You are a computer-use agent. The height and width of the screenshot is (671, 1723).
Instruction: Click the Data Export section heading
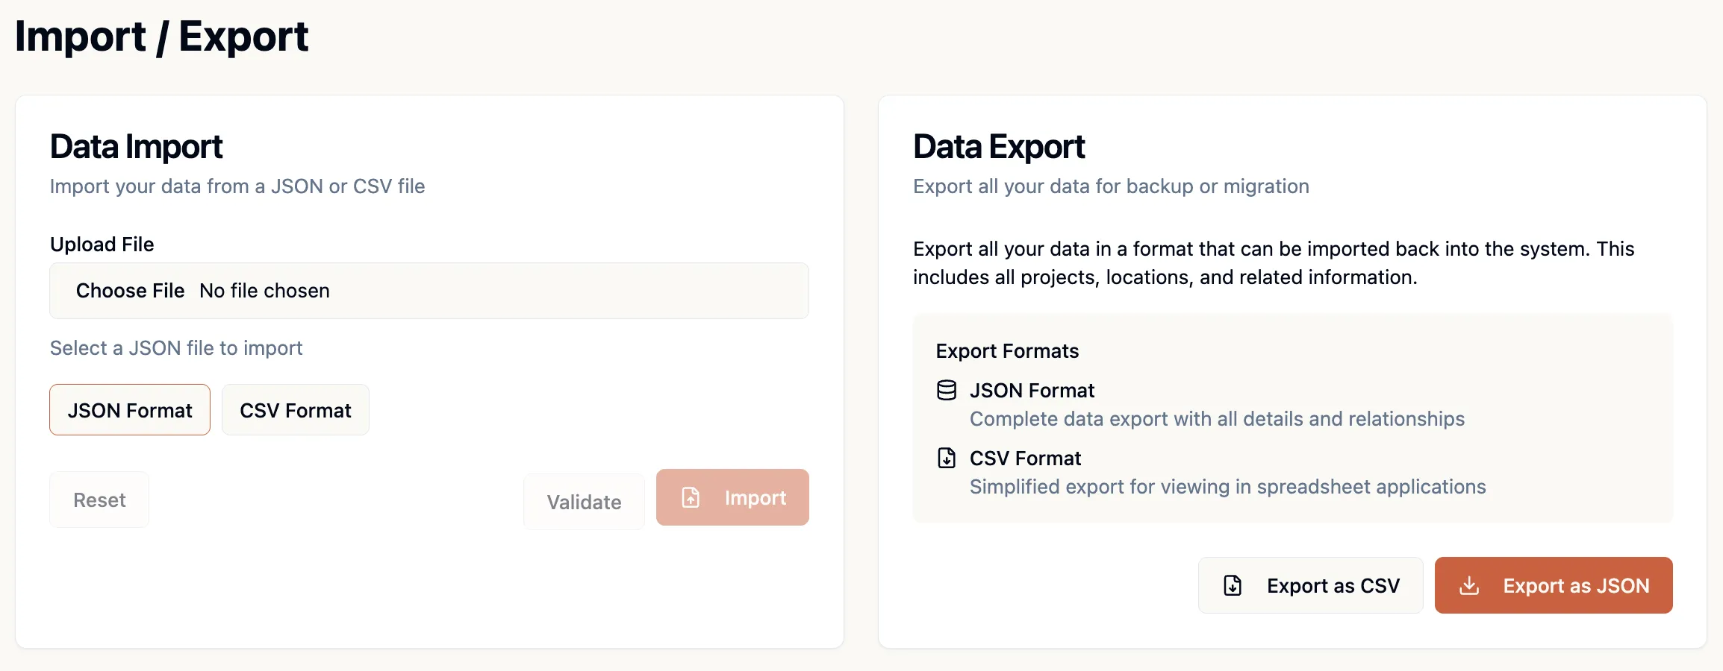[998, 146]
